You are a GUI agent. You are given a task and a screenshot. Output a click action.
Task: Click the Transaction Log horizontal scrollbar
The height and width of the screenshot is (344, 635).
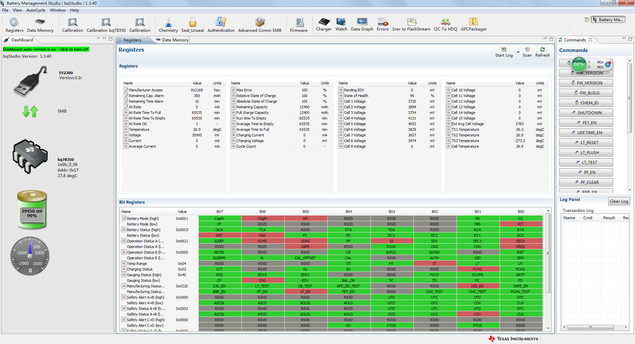(591, 327)
